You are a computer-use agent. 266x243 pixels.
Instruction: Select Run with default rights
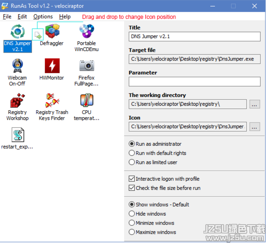point(157,153)
